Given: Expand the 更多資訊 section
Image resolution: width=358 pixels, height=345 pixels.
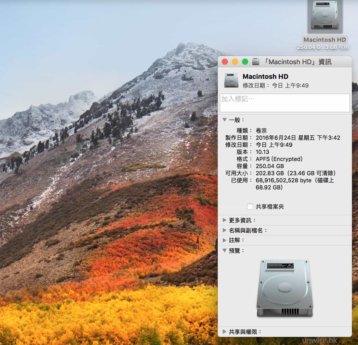Looking at the screenshot, I should click(225, 220).
